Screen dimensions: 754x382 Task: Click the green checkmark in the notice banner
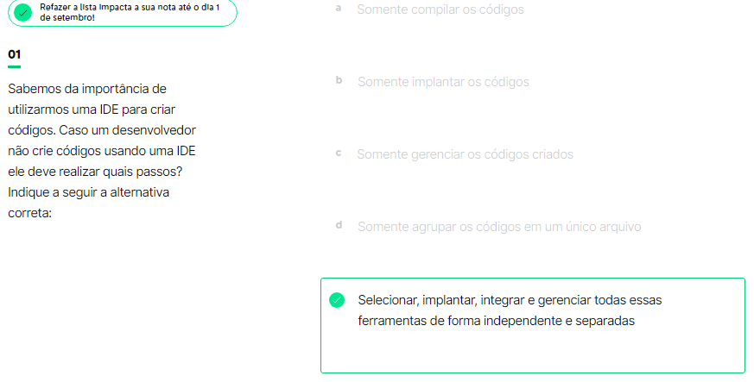click(x=24, y=13)
